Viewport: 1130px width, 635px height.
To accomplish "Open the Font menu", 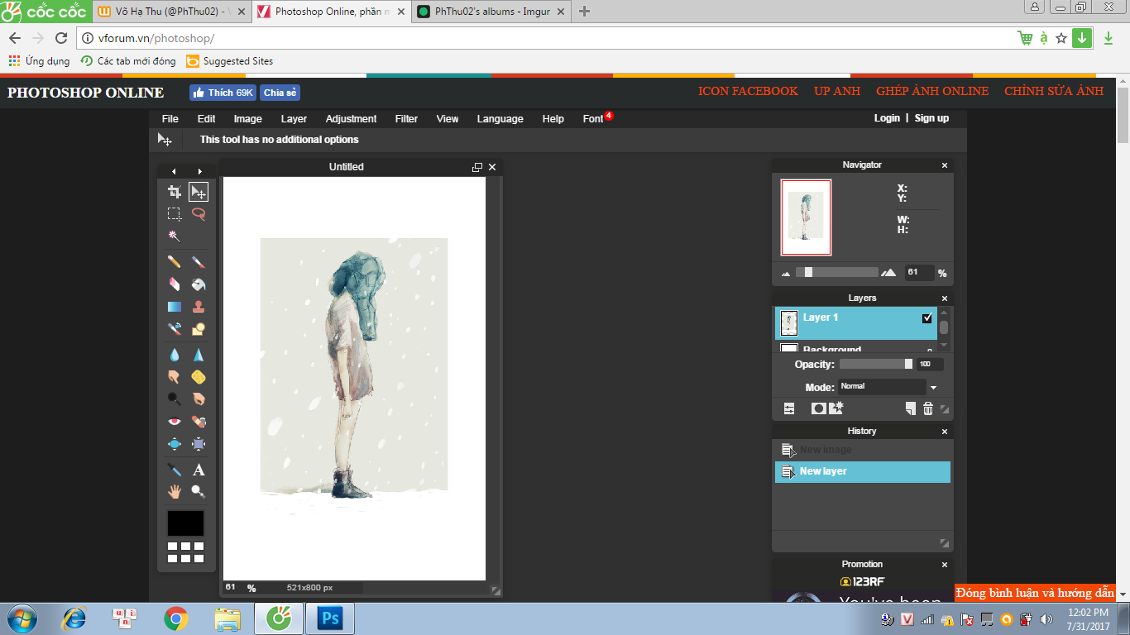I will [593, 119].
